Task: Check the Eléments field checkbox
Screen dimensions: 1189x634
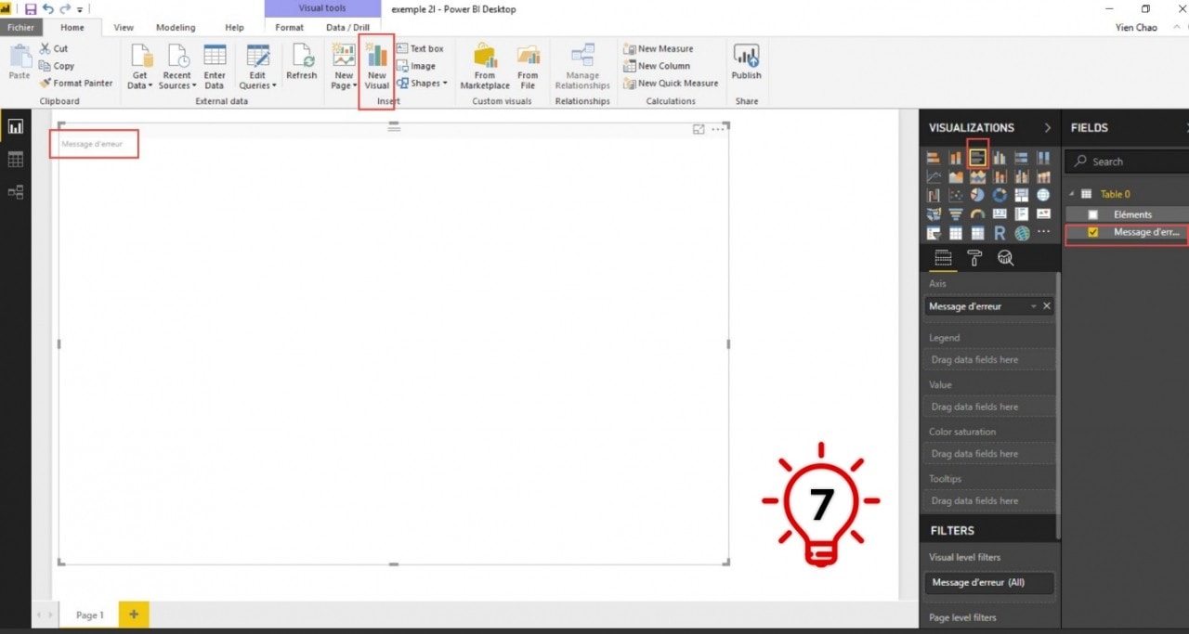Action: pos(1092,214)
